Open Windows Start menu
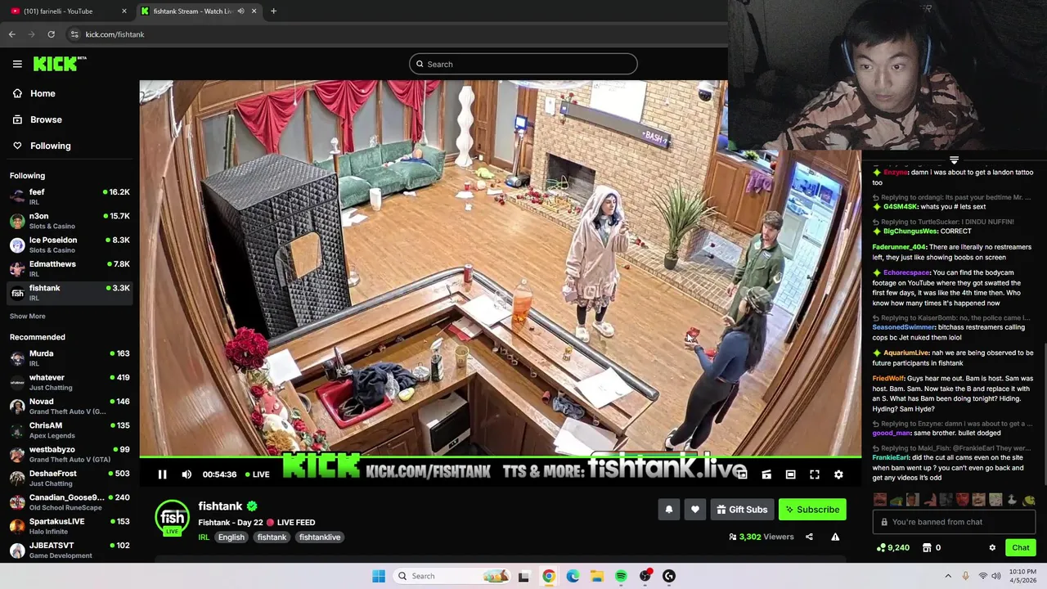Image resolution: width=1047 pixels, height=589 pixels. point(378,576)
